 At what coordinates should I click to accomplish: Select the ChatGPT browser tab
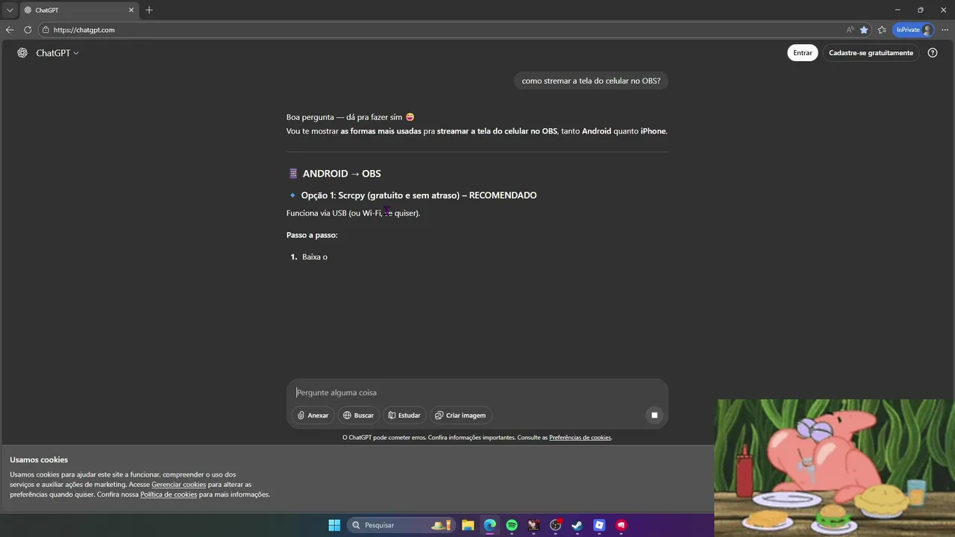pos(78,10)
